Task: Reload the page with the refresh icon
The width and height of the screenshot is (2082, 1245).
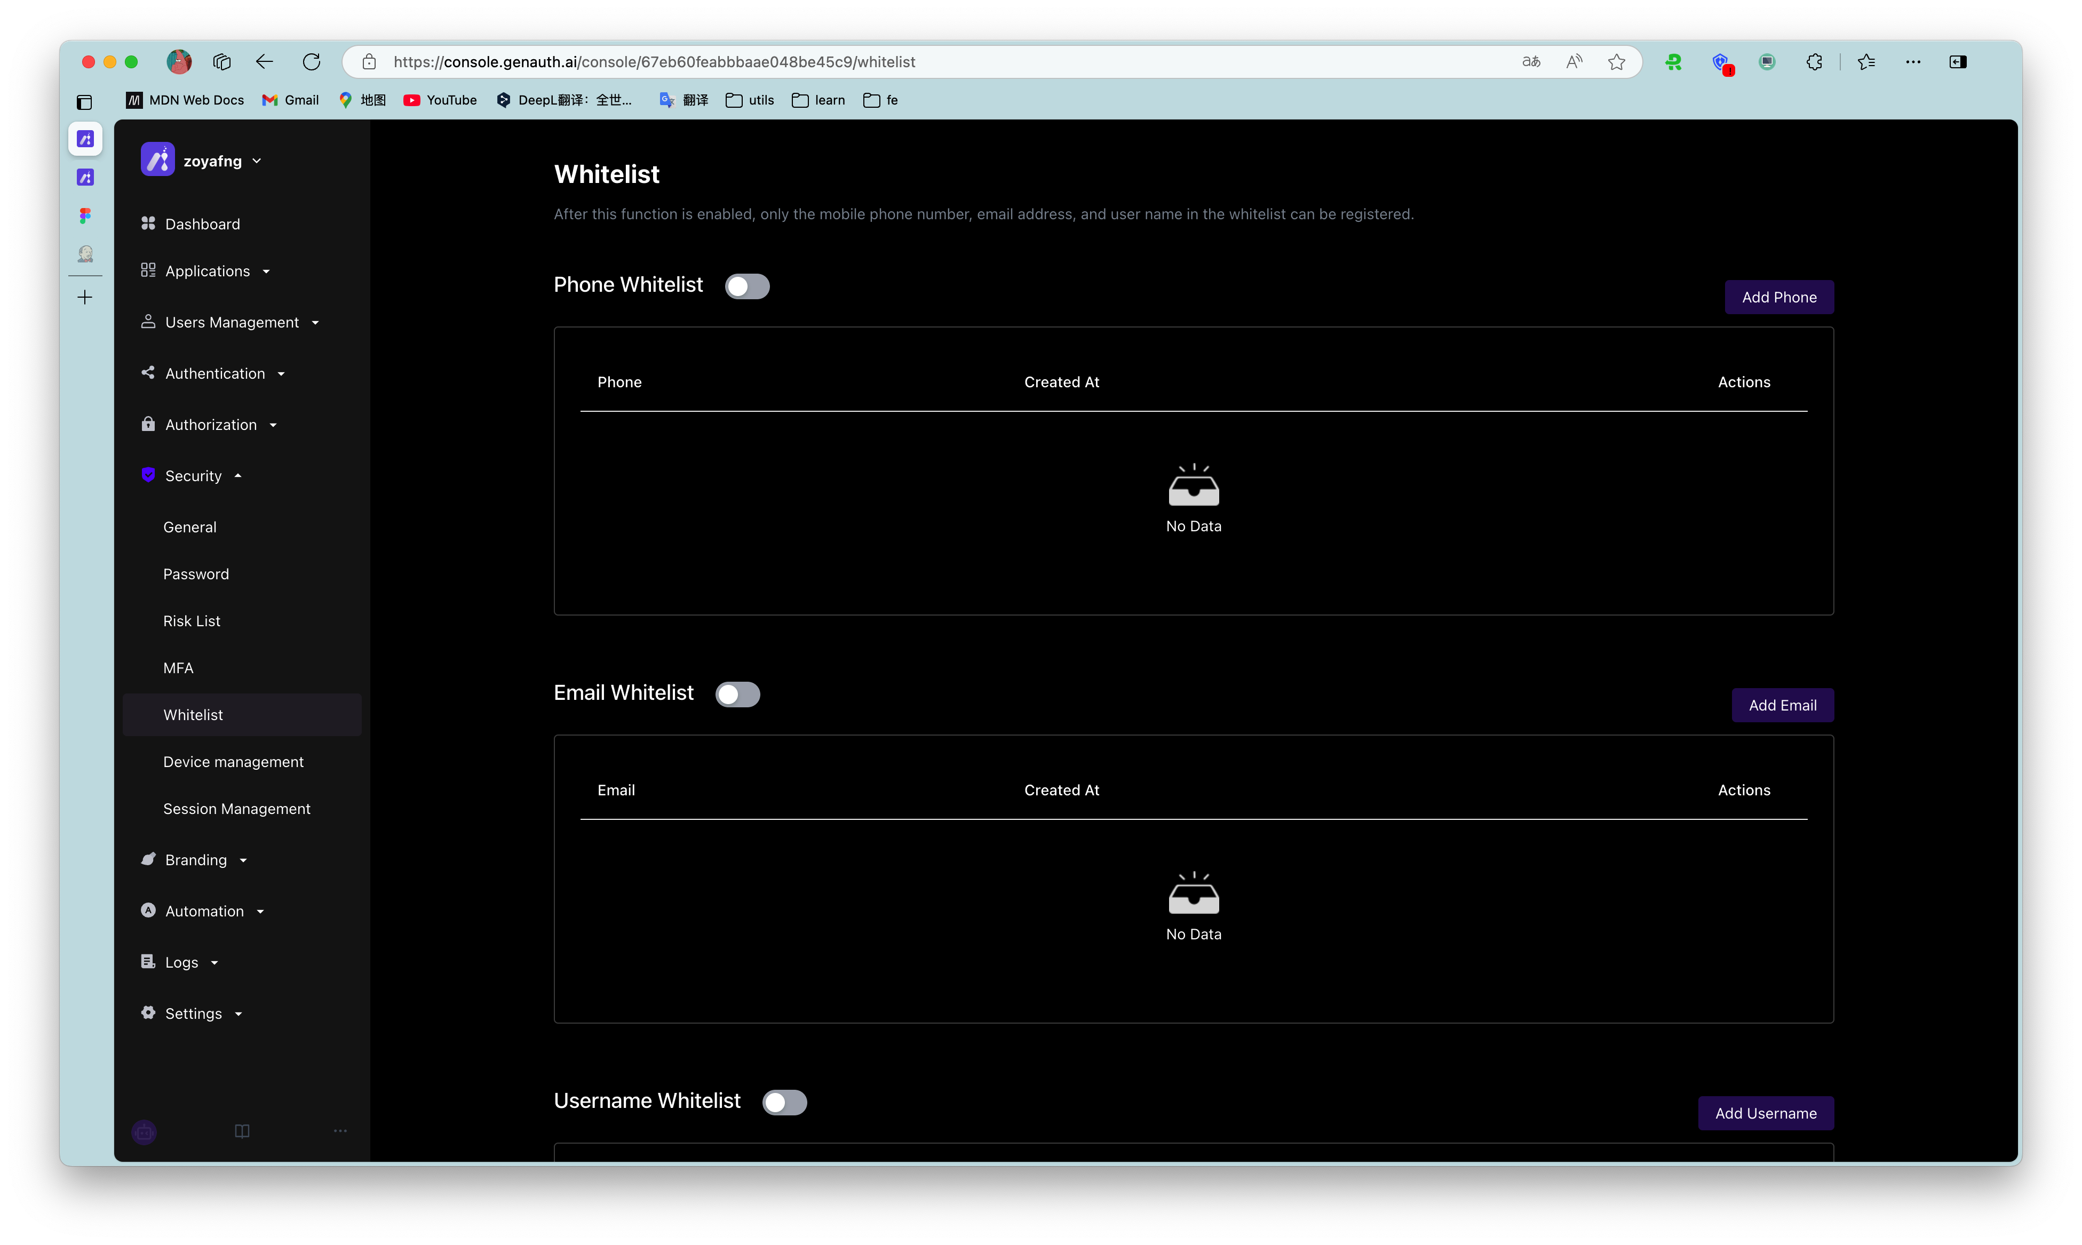Action: pyautogui.click(x=311, y=61)
